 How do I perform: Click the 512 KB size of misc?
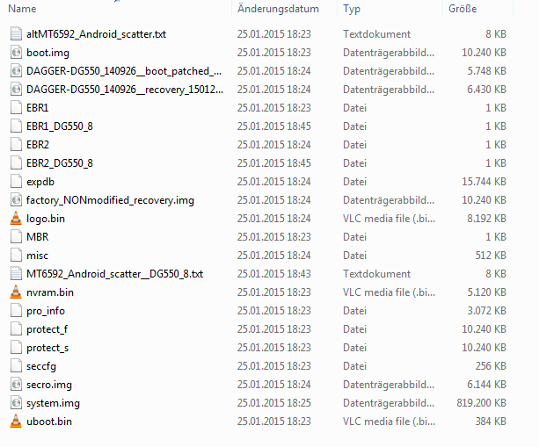[x=491, y=256]
